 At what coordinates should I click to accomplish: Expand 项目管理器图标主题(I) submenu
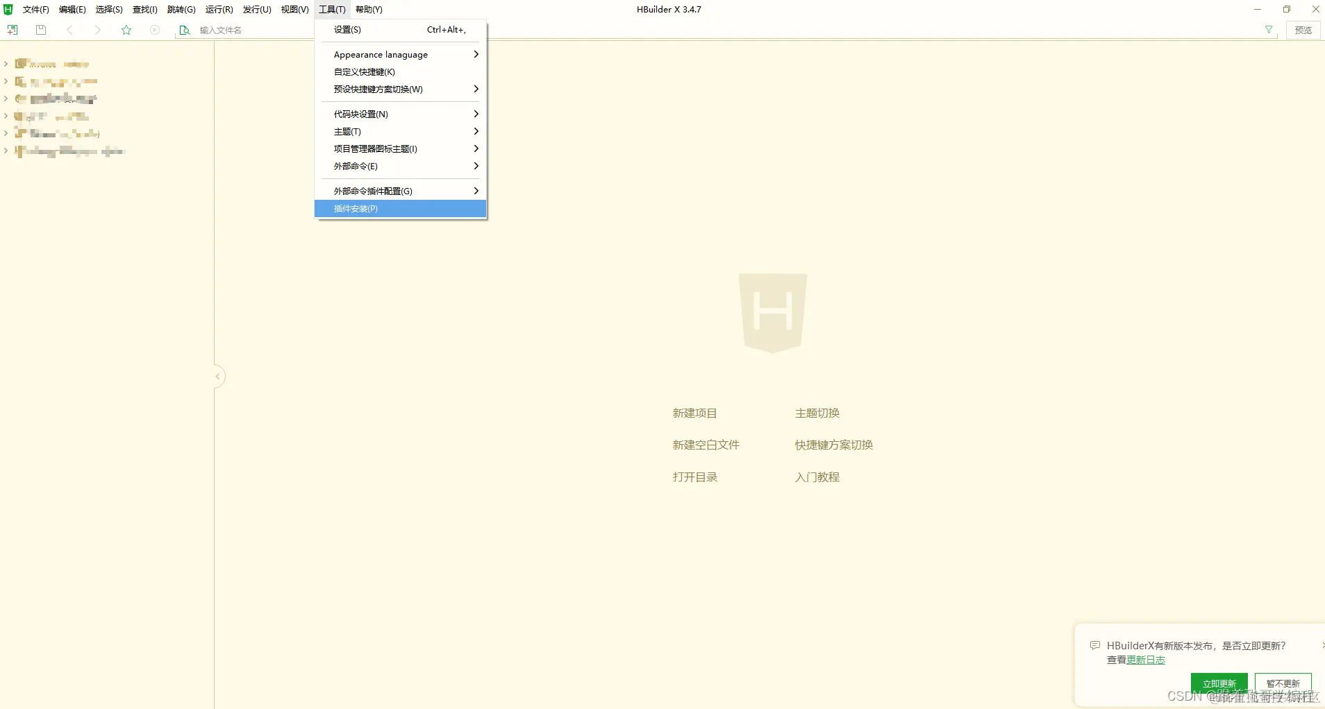pyautogui.click(x=401, y=149)
